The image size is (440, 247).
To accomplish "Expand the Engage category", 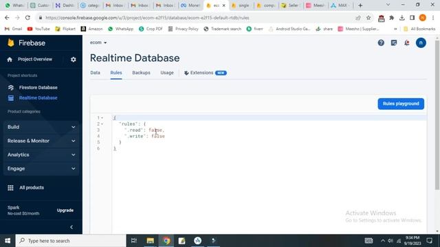I will pos(41,169).
